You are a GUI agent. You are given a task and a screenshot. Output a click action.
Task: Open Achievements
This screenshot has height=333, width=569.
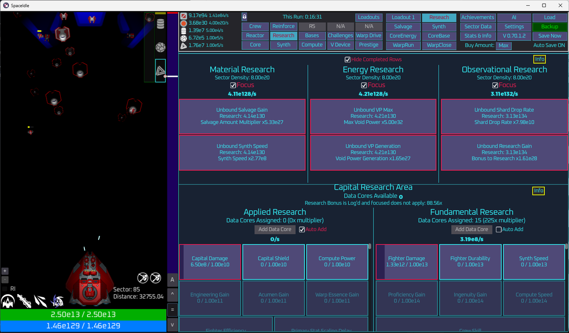click(x=477, y=17)
